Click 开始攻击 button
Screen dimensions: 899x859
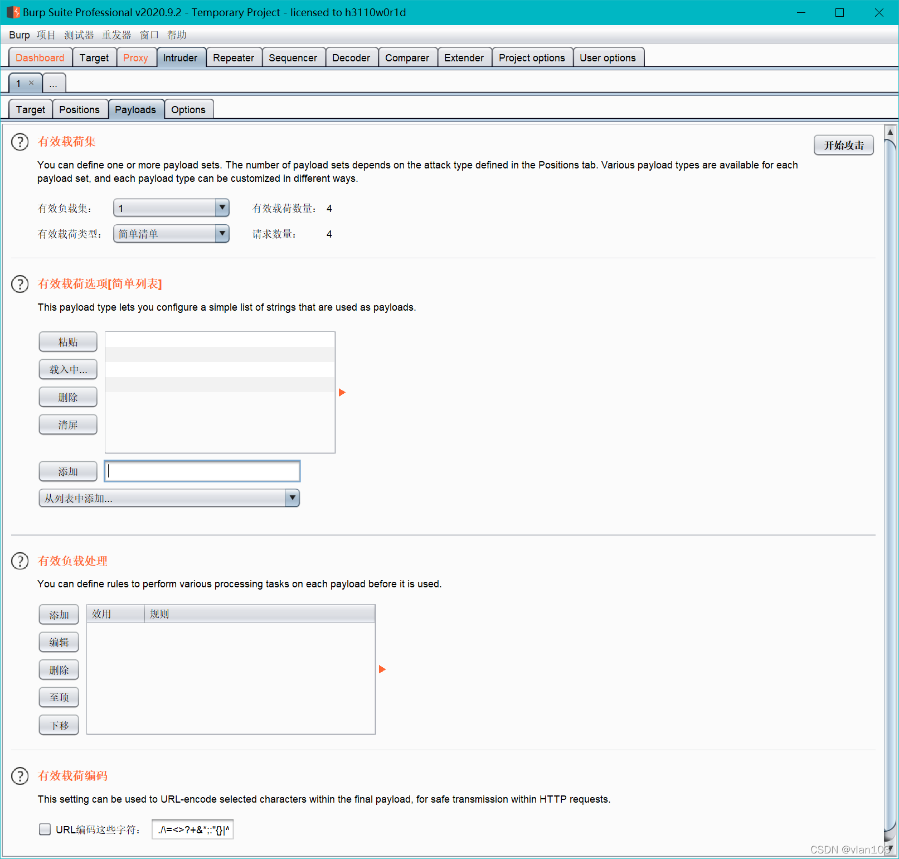point(844,145)
